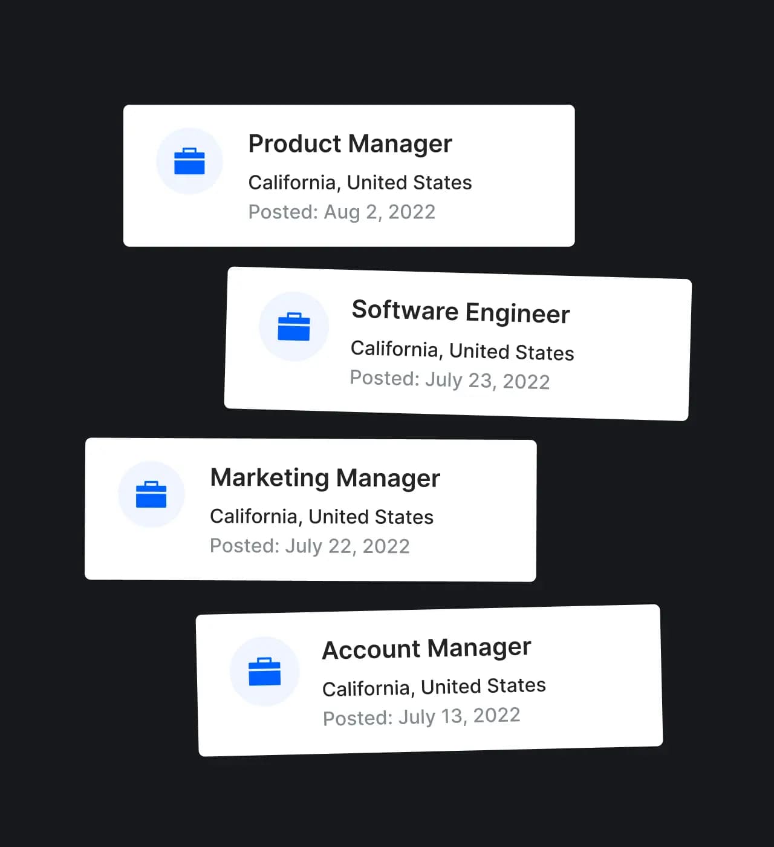Open the Product Manager job title
The image size is (774, 847).
[350, 144]
